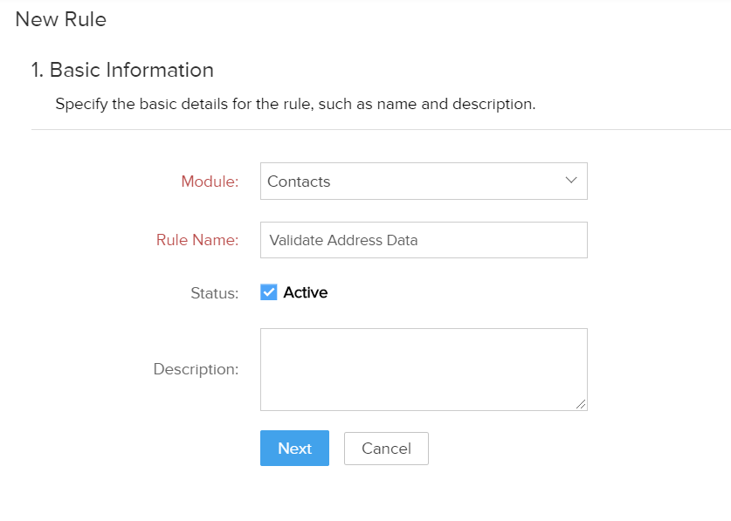The width and height of the screenshot is (731, 521).
Task: Click the red Module: label
Action: pyautogui.click(x=210, y=182)
